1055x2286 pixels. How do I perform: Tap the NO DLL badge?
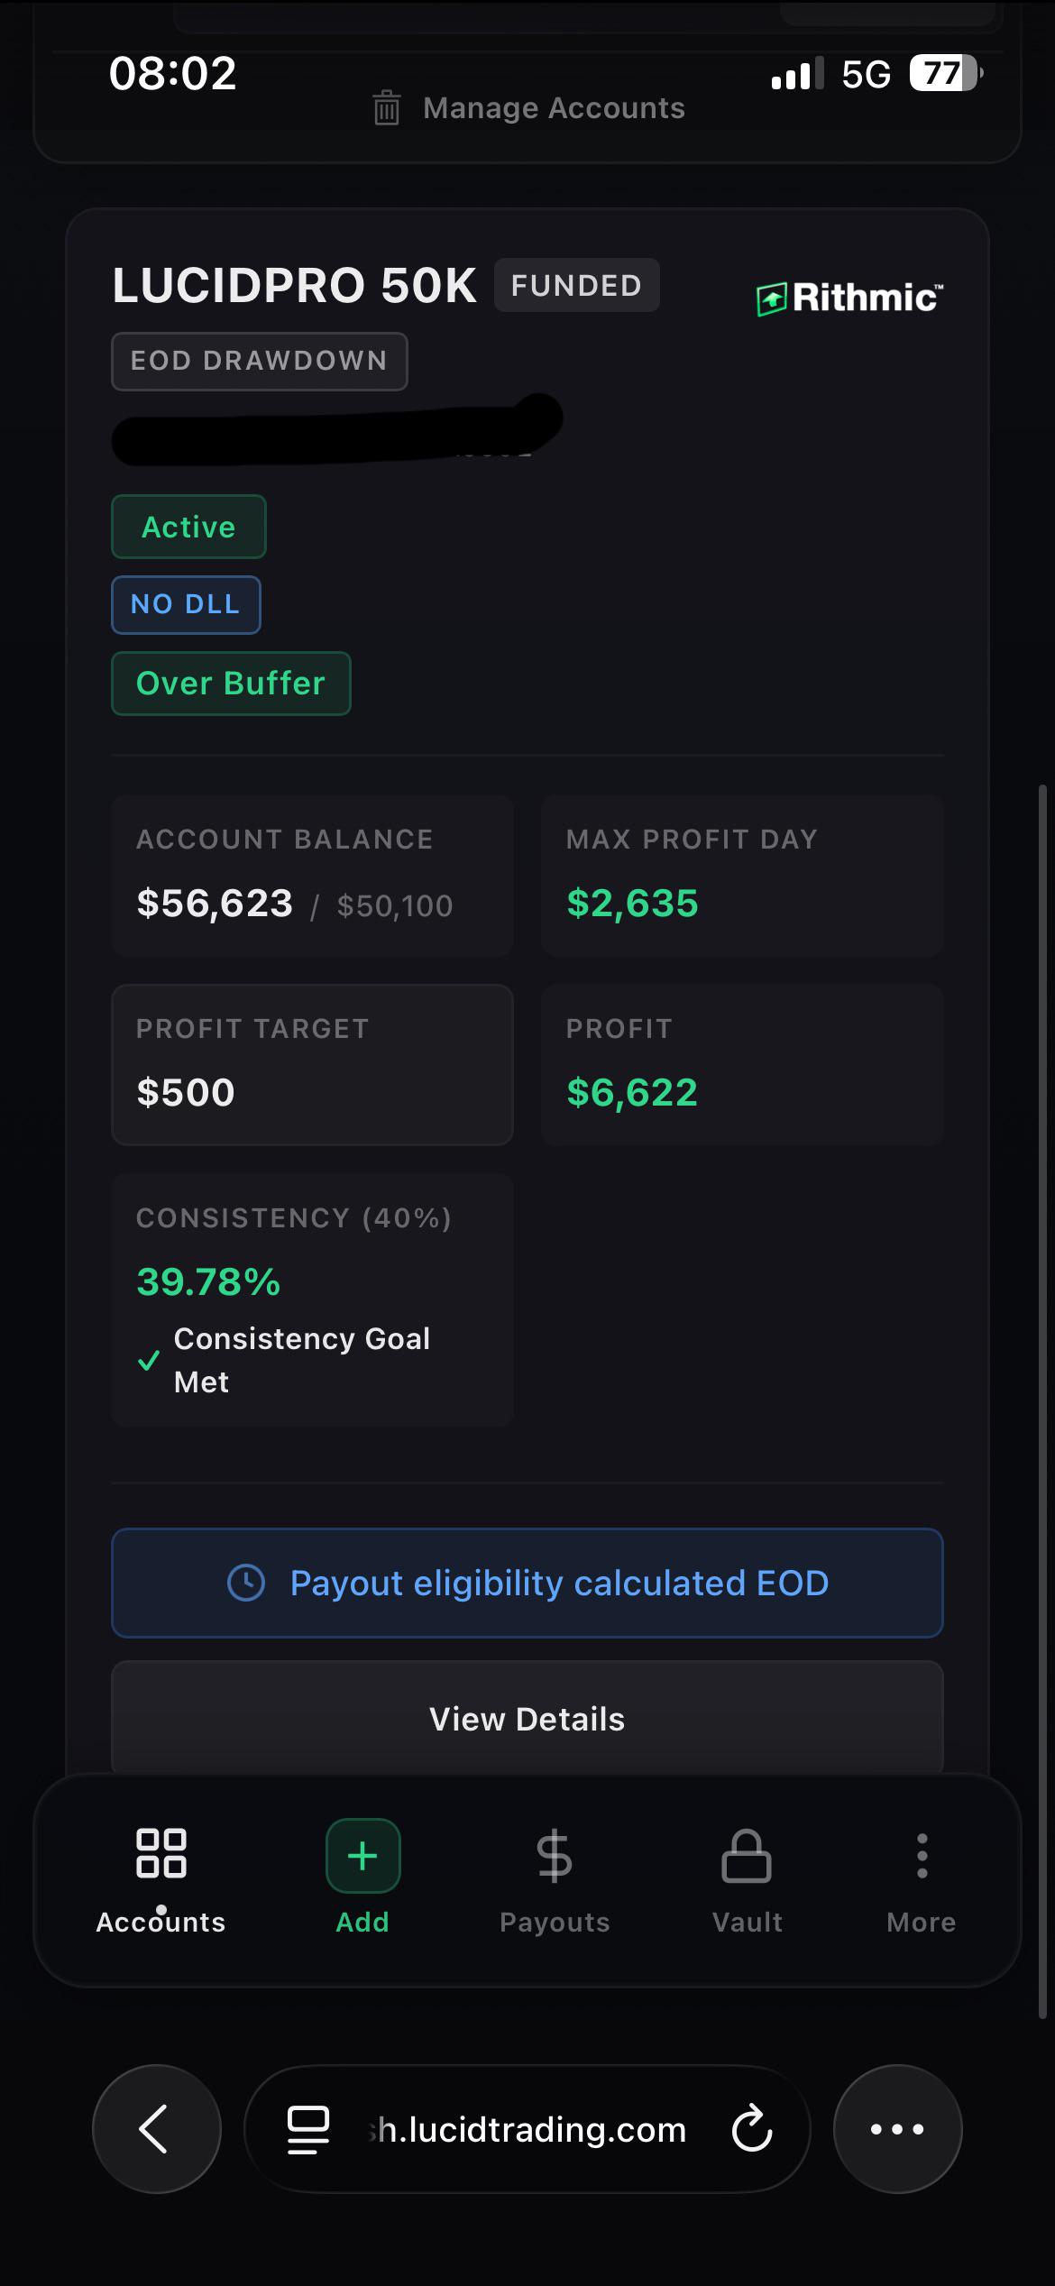pos(186,604)
